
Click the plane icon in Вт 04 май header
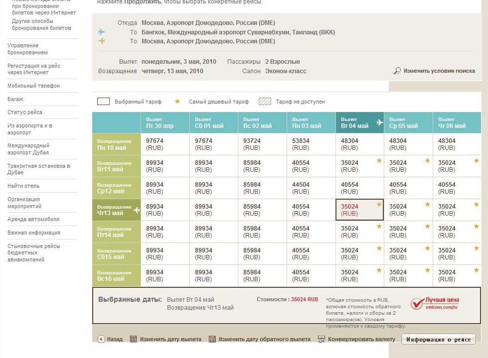379,122
